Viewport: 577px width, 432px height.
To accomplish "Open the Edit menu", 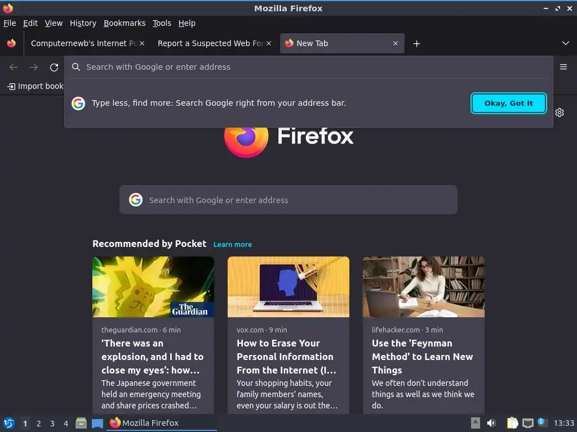I will point(30,23).
